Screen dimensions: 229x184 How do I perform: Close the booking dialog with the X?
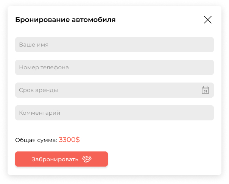(x=208, y=20)
